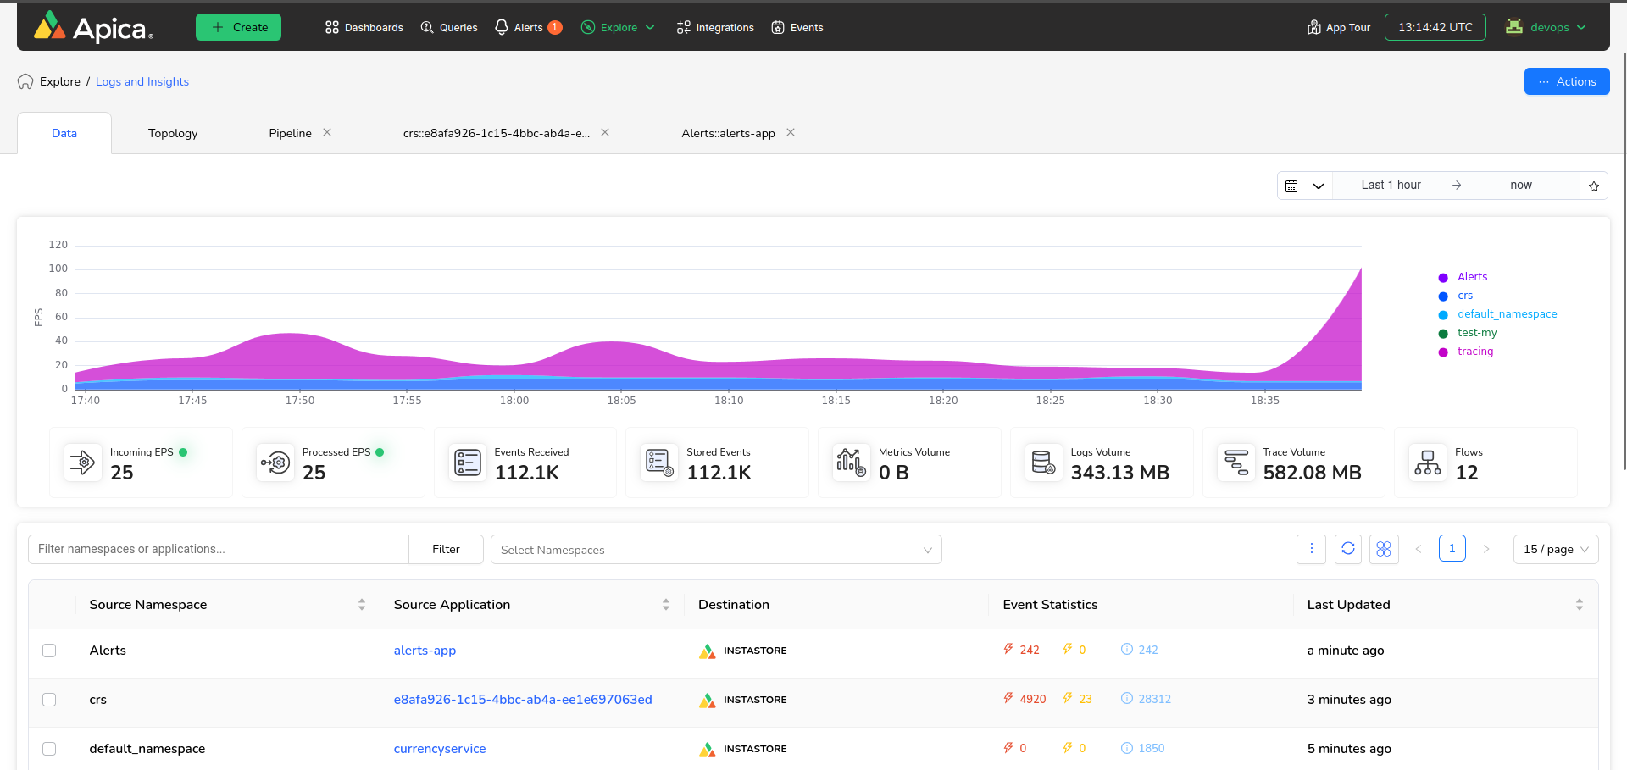The width and height of the screenshot is (1627, 770).
Task: Open App Tour from the top bar
Action: click(x=1339, y=28)
